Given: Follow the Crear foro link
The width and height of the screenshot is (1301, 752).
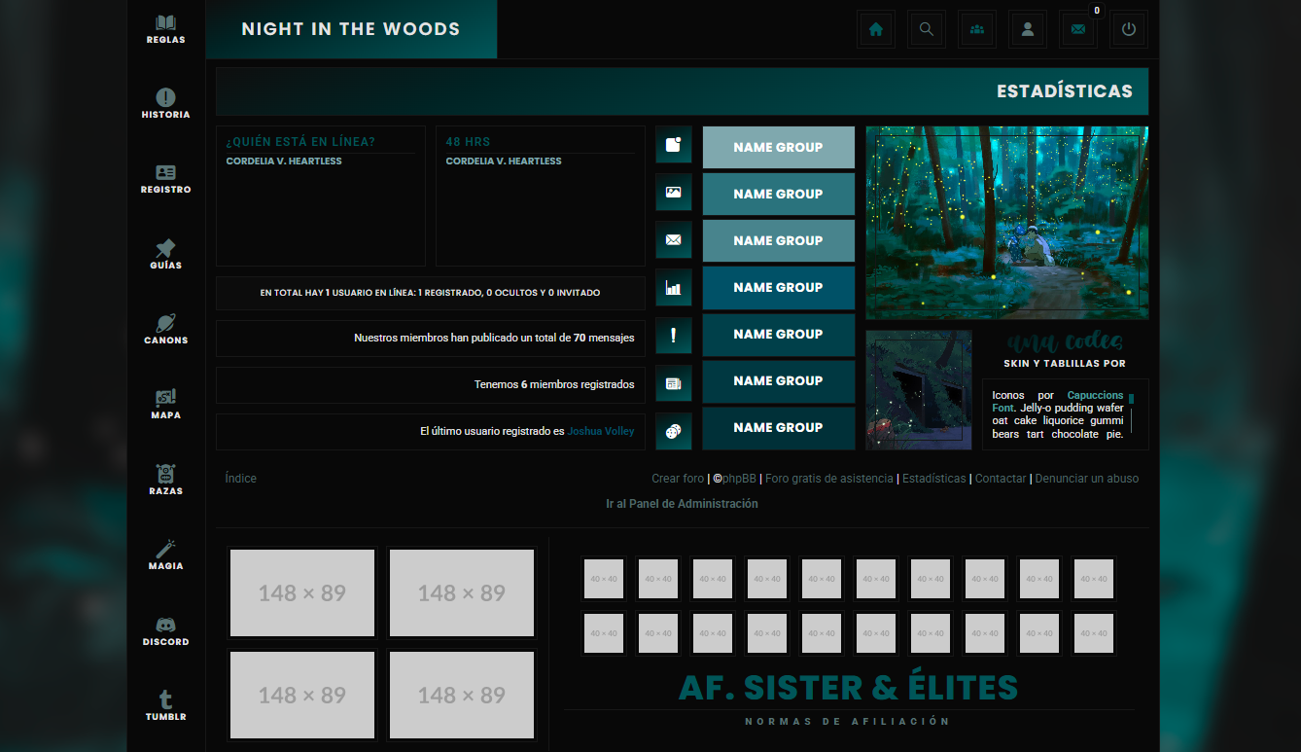Looking at the screenshot, I should click(678, 479).
